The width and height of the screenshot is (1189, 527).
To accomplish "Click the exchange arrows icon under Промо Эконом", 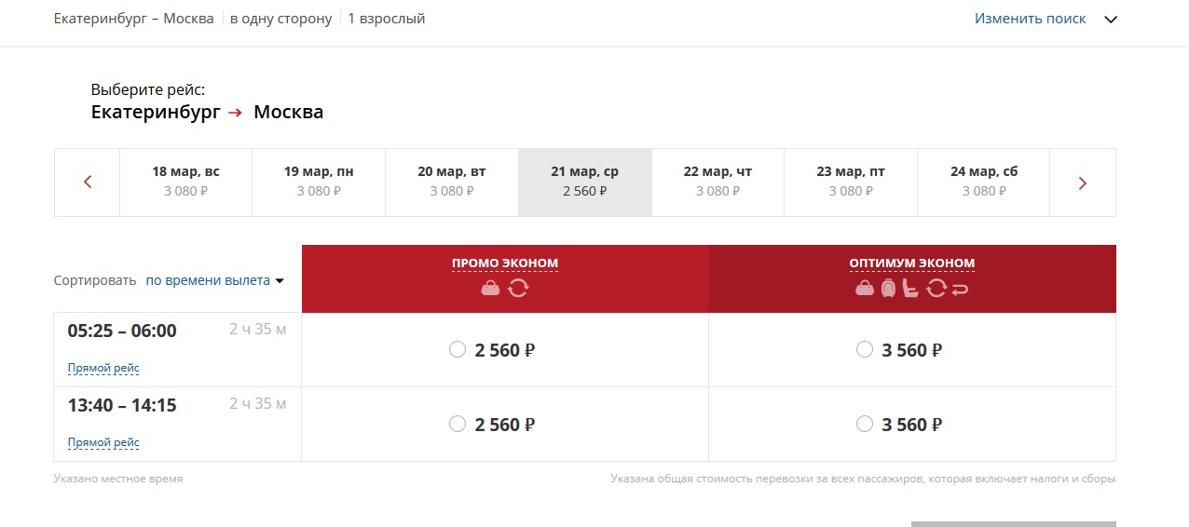I will pos(518,289).
